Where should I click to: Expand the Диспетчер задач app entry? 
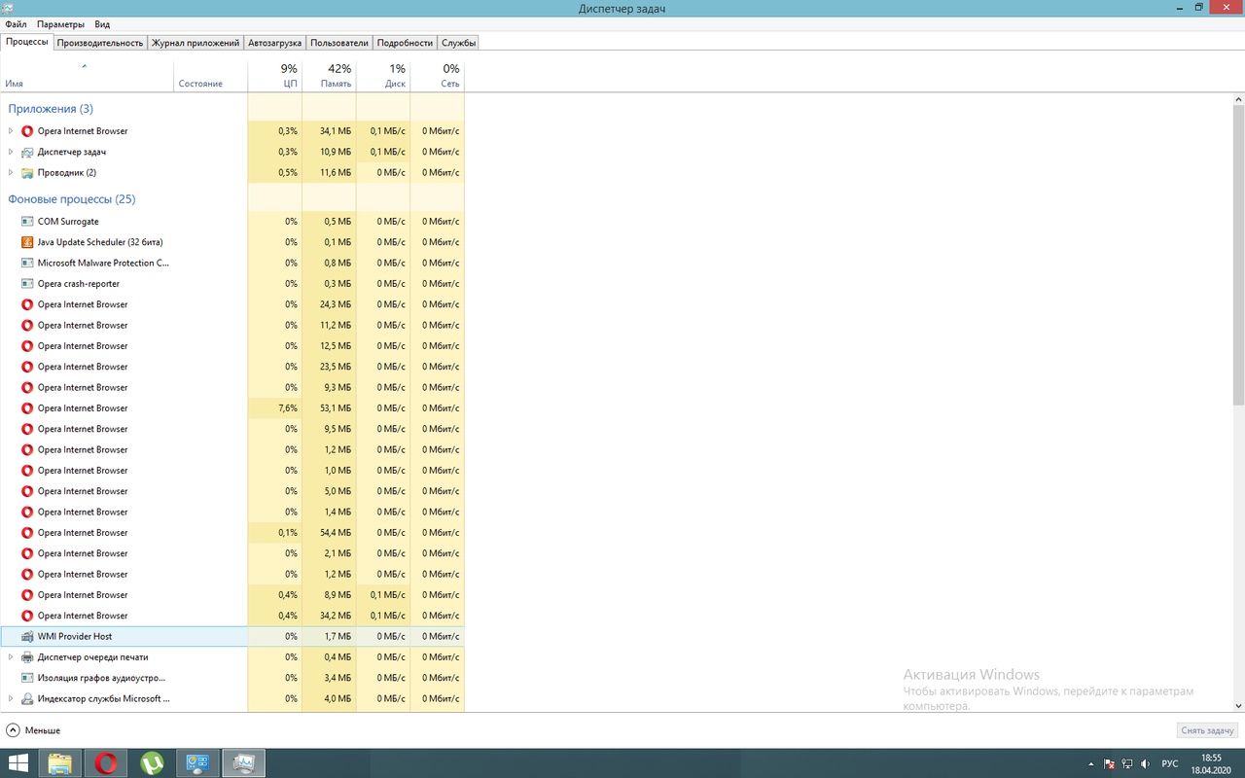coord(11,152)
